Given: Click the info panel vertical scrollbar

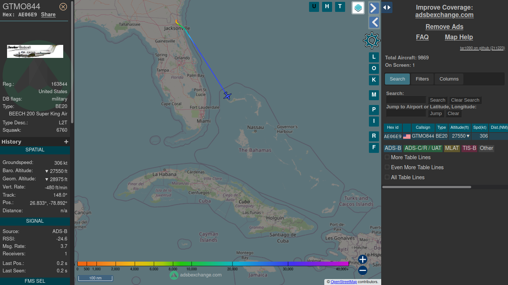Looking at the screenshot, I should 72,62.
